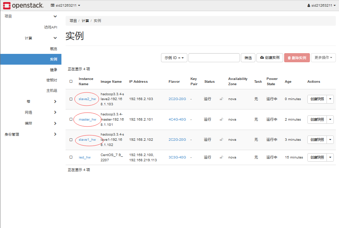Viewport: 339px width, 228px height.
Task: Open the ied_hw instance link
Action: click(85, 157)
